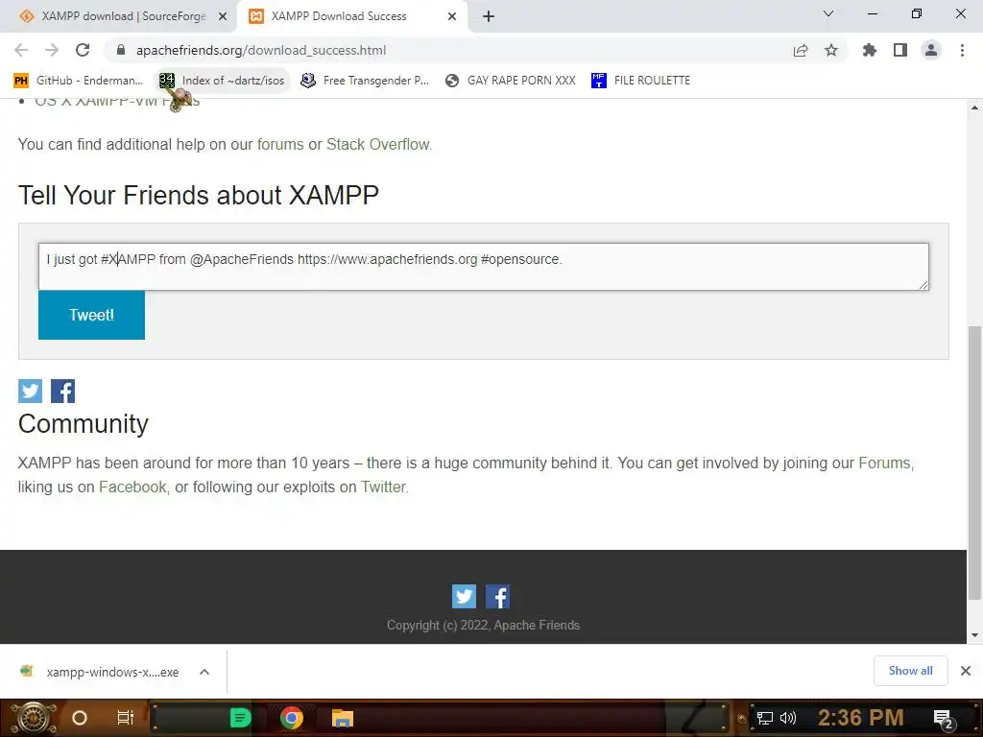Click the browser Forward arrow
The width and height of the screenshot is (983, 737).
(52, 50)
